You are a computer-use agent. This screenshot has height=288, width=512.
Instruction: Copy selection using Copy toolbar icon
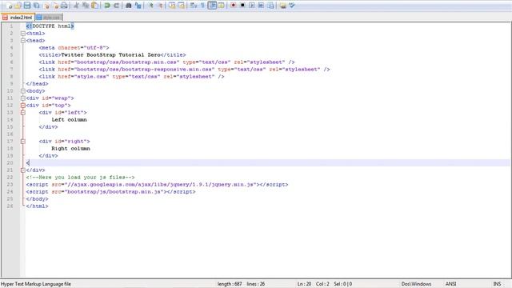point(86,6)
